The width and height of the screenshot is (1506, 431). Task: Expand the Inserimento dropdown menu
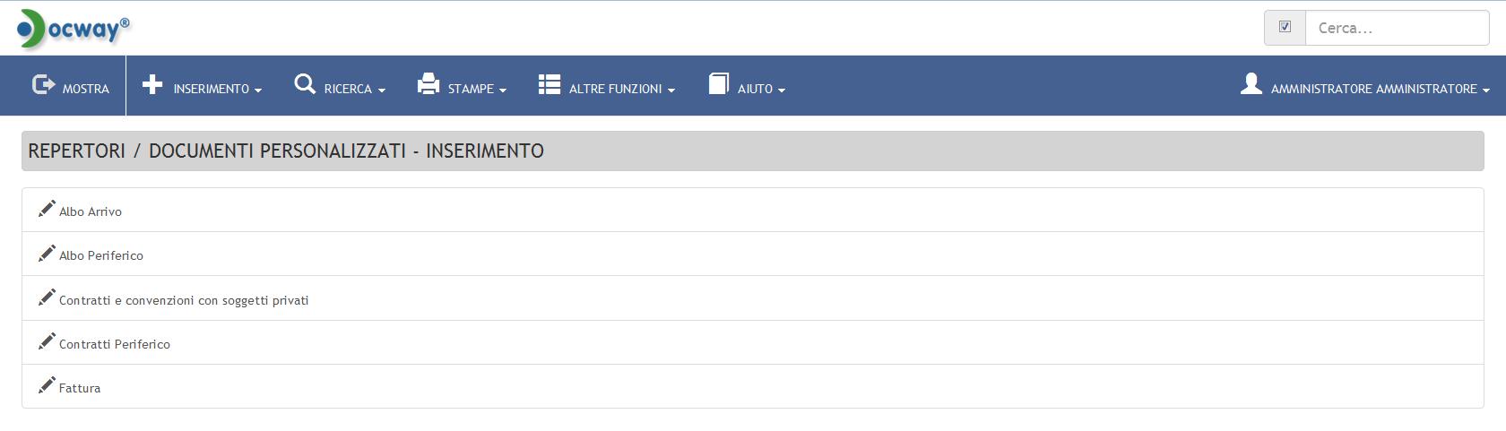coord(203,86)
